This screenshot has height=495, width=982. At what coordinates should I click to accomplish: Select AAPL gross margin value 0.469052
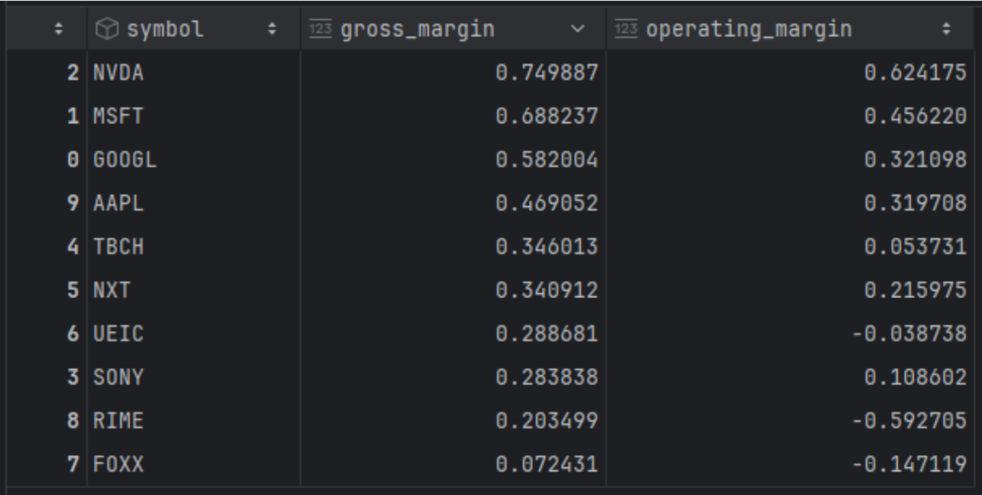[x=546, y=203]
